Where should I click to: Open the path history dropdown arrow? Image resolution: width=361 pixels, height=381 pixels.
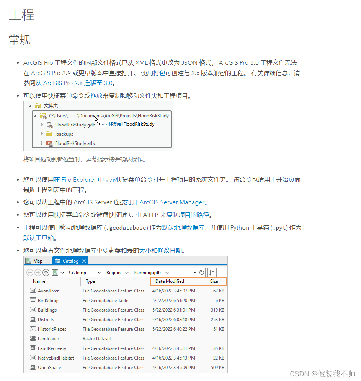coord(194,273)
